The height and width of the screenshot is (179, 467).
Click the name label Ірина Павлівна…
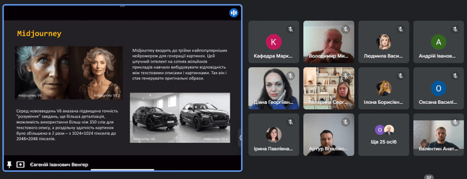click(273, 149)
